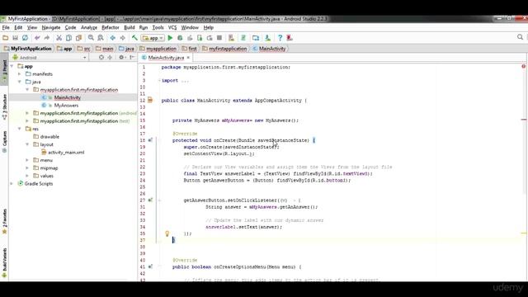Viewport: 528px width, 297px height.
Task: Collapse the layout folder arrow
Action: tap(27, 144)
